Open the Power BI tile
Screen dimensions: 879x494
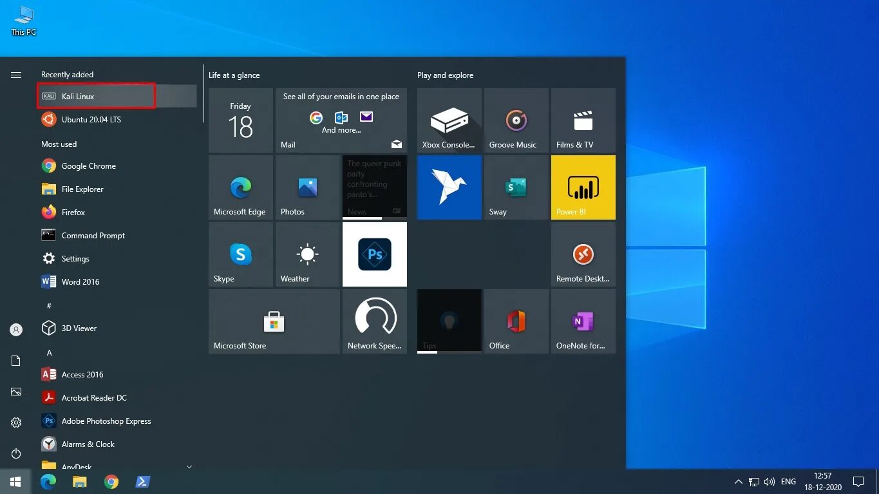583,187
